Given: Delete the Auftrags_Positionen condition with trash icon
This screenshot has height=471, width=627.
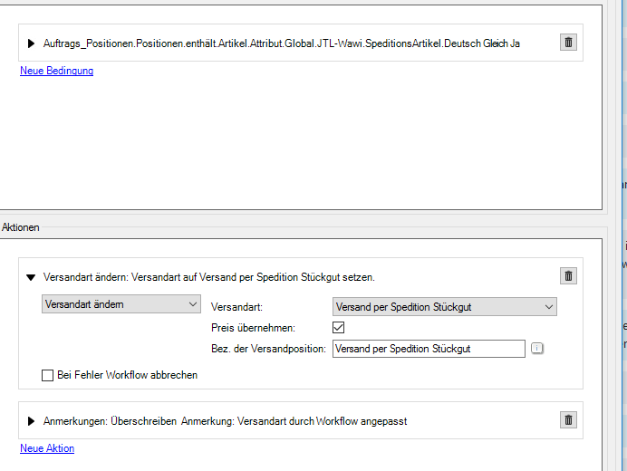Looking at the screenshot, I should tap(568, 43).
